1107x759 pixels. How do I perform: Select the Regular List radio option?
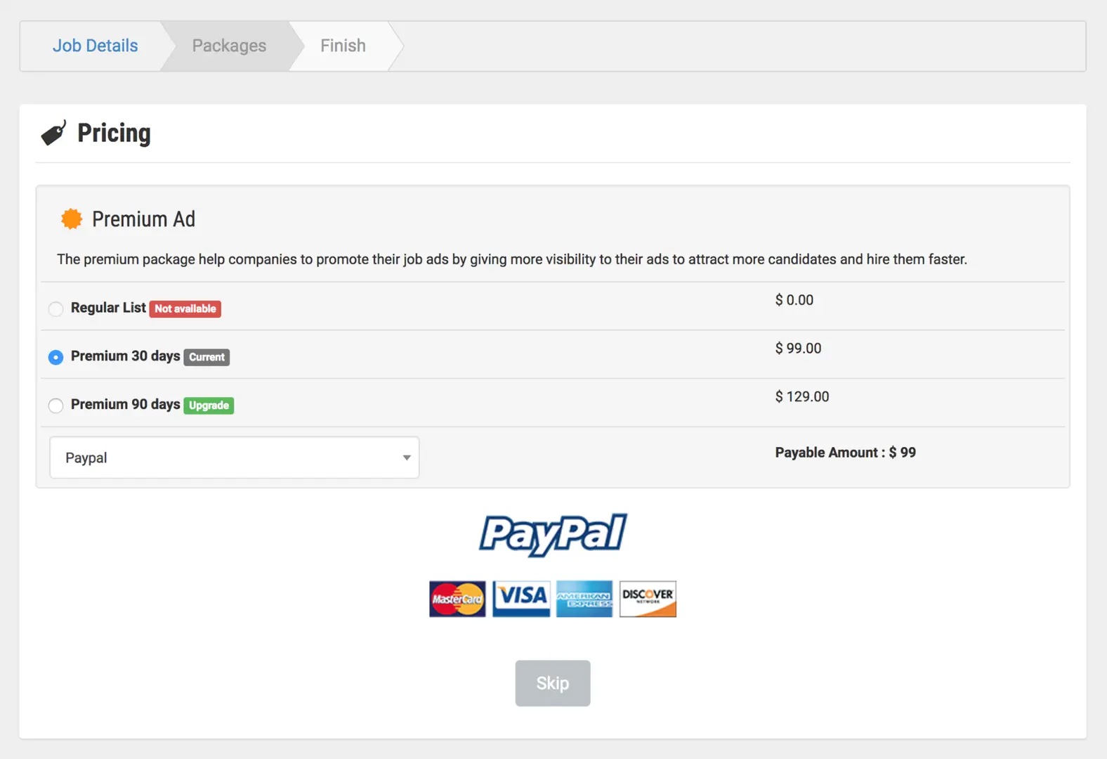tap(56, 309)
